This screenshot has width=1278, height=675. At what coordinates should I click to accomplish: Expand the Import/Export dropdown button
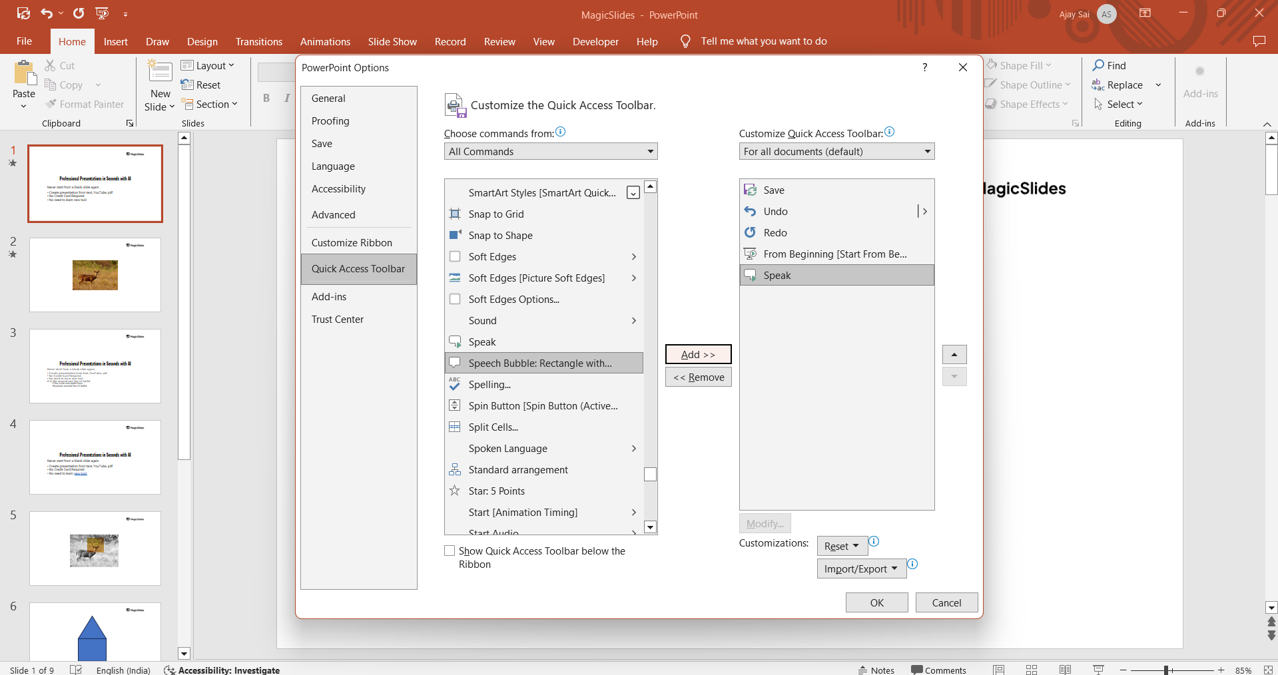tap(861, 568)
